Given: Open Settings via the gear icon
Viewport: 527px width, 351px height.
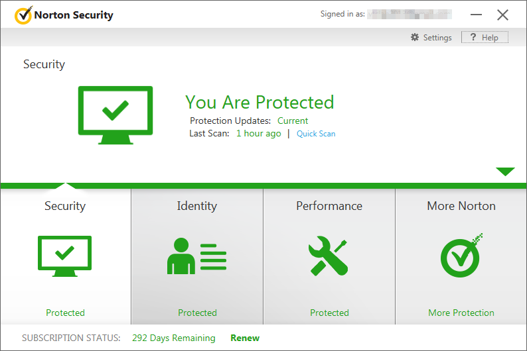Looking at the screenshot, I should pos(415,38).
